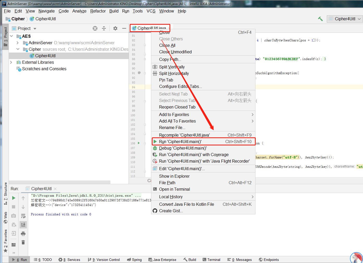
Task: Open the VCS menu
Action: click(151, 11)
